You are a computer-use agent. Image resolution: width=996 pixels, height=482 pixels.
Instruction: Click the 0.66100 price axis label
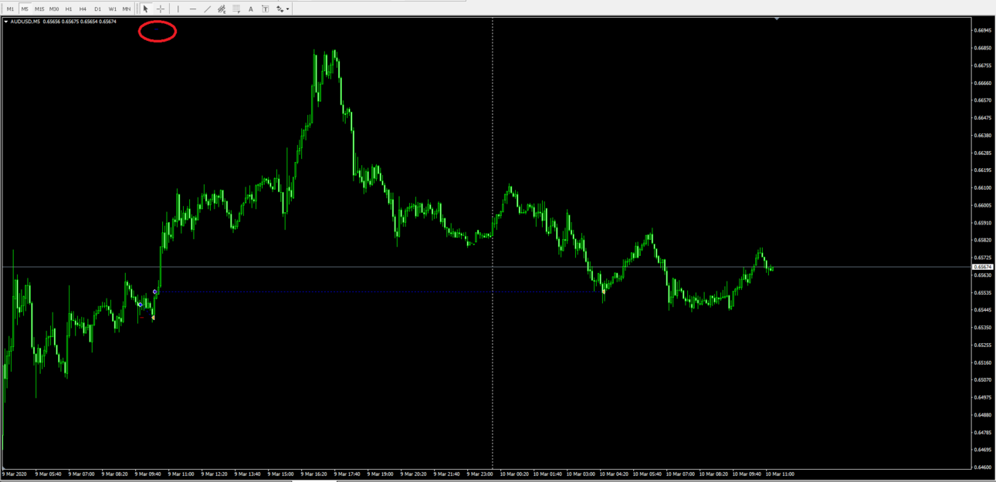983,187
